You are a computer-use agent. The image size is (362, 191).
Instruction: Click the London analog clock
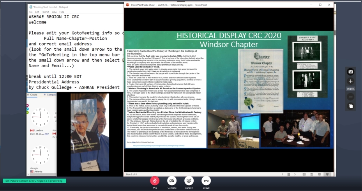coord(41,117)
